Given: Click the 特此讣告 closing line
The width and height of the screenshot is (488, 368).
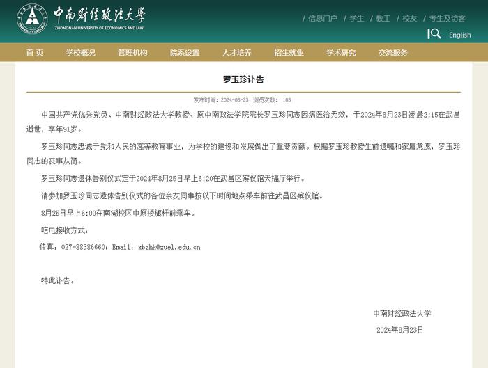Looking at the screenshot, I should point(58,280).
